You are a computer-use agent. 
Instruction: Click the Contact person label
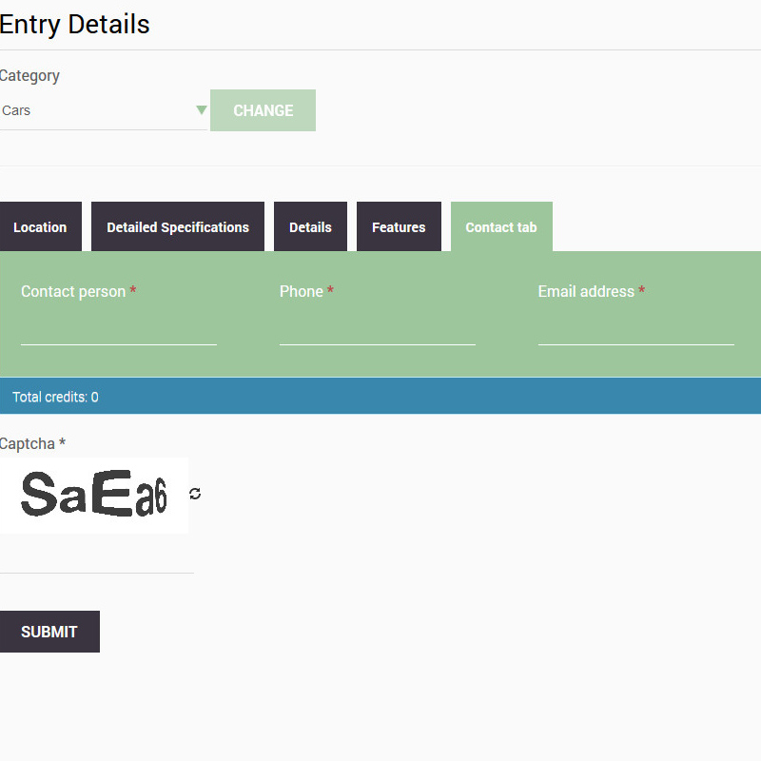point(73,291)
